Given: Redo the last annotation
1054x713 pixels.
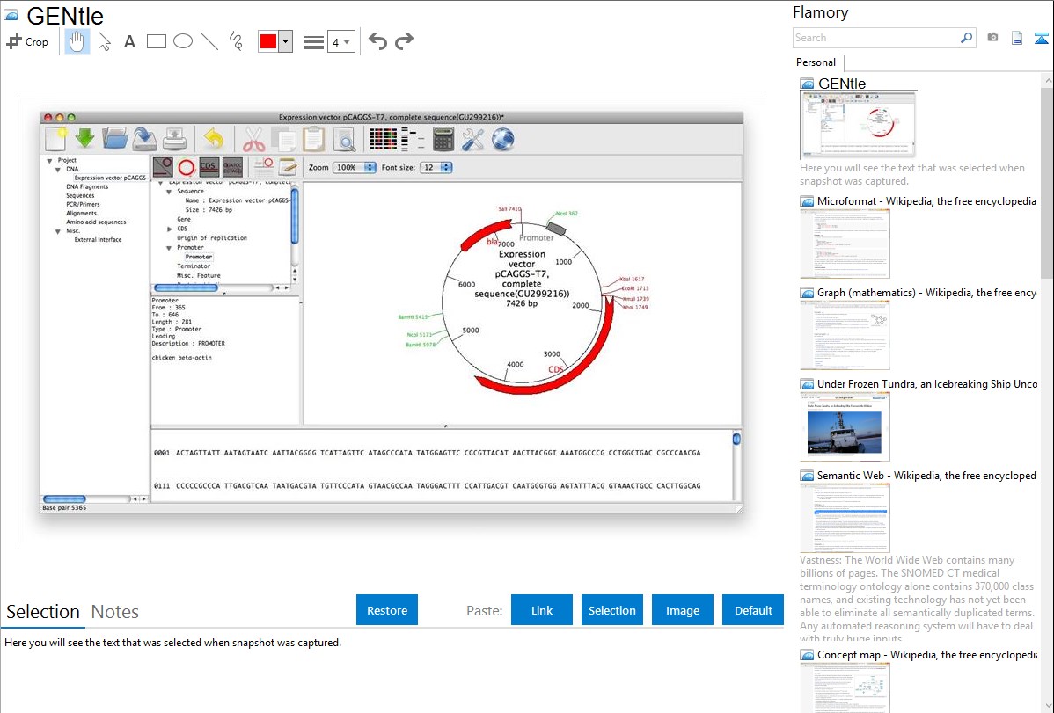Looking at the screenshot, I should (404, 41).
